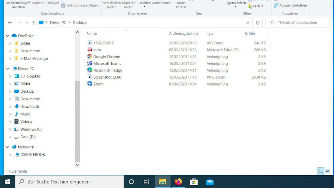Viewport: 334px width, 188px height.
Task: Switch to large icons view layout
Action: coord(327,171)
